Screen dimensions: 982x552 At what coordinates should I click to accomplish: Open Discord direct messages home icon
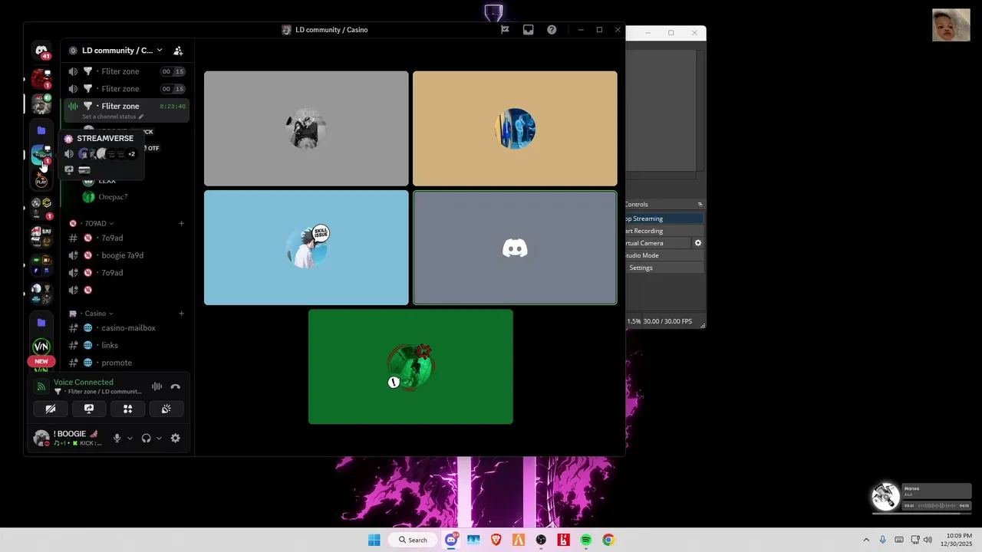tap(41, 51)
